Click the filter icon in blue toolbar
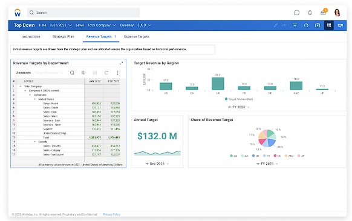The width and height of the screenshot is (352, 221). tap(295, 25)
